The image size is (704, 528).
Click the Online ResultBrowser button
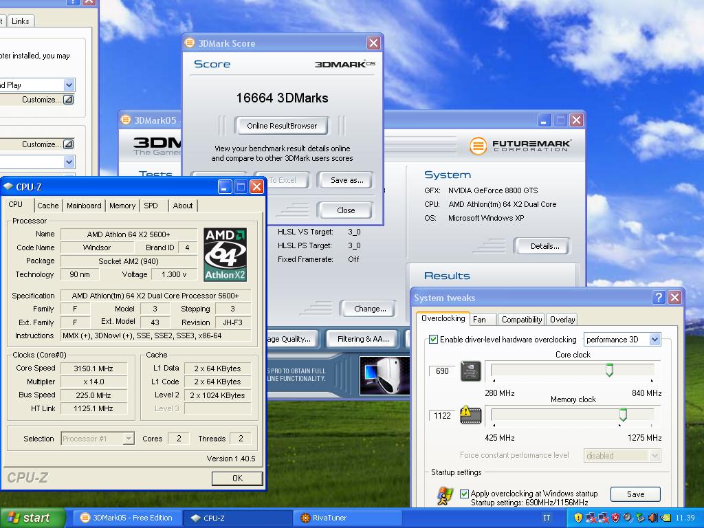pos(281,126)
